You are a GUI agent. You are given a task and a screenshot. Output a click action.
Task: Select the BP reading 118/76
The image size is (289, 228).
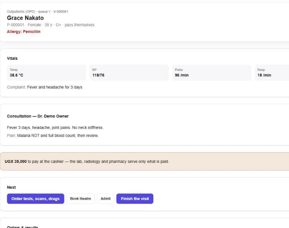tap(98, 75)
